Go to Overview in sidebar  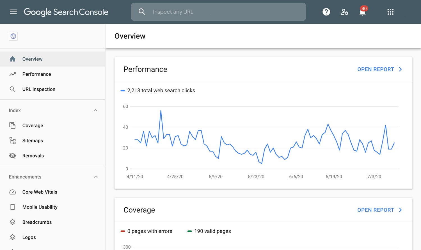pos(52,59)
